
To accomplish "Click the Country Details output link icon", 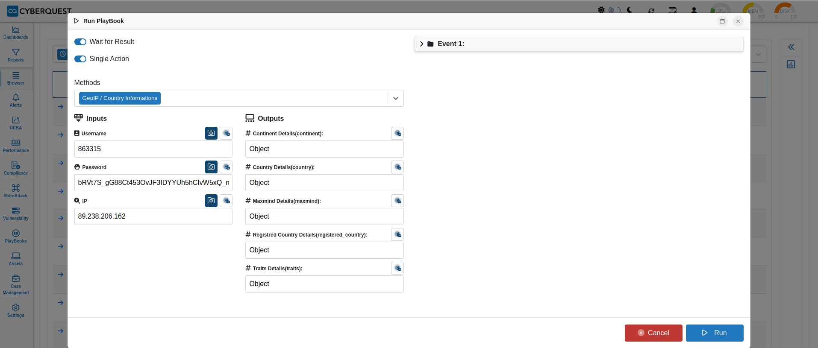I will 397,167.
